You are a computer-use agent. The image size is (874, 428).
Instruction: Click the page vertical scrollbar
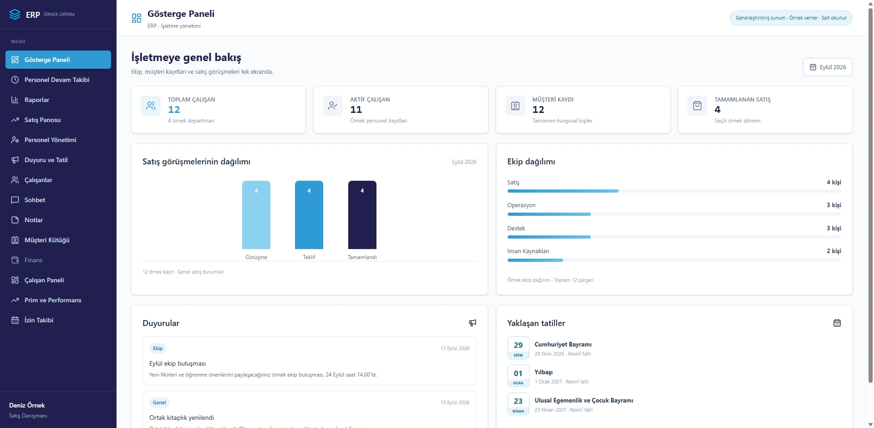click(x=871, y=196)
